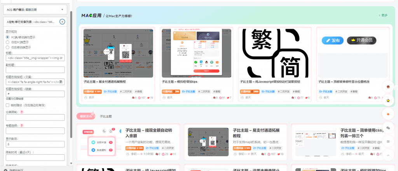Viewport: 398px width, 171px height.
Task: Switch to 子比主题 tab
Action: [106, 117]
